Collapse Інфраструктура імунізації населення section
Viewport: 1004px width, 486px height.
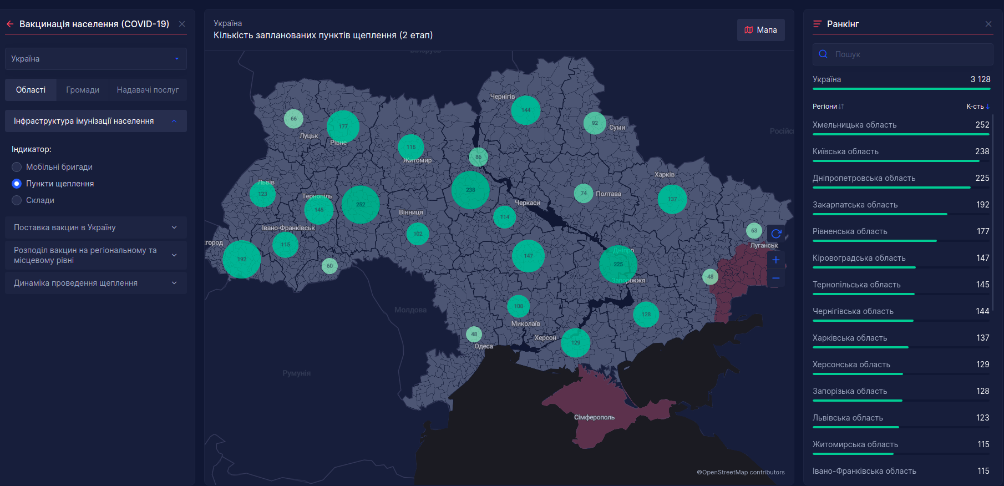[x=96, y=121]
